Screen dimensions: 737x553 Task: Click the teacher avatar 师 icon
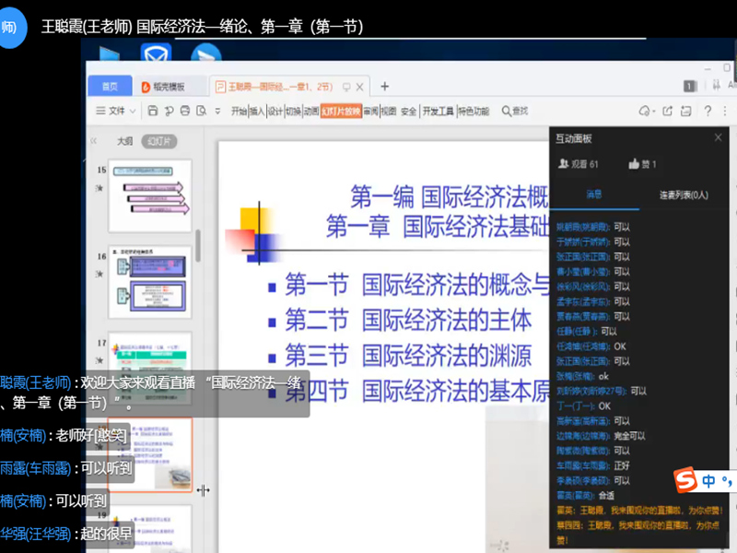[9, 28]
